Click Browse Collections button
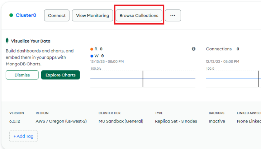The image size is (261, 149). click(x=139, y=15)
